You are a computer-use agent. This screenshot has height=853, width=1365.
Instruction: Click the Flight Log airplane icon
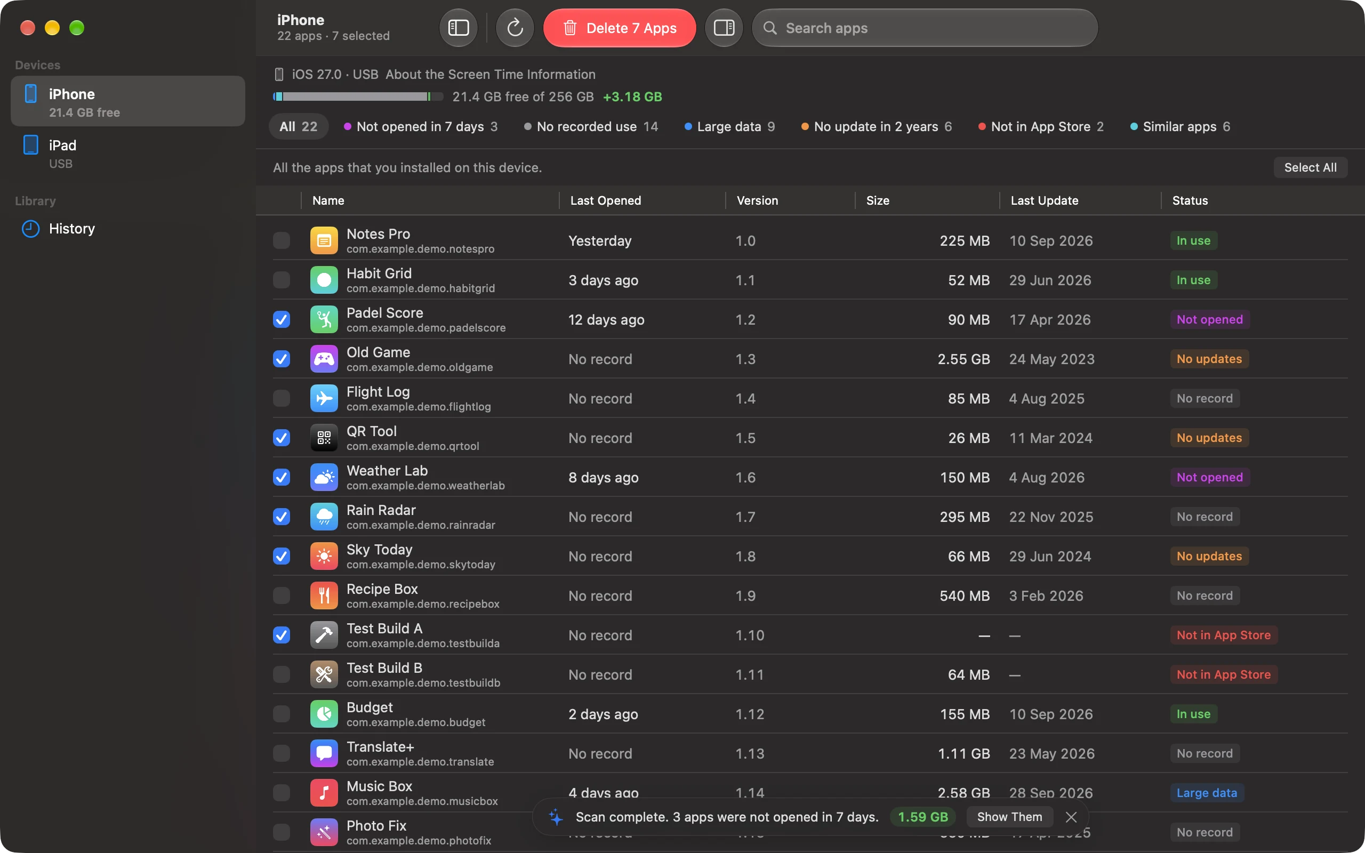coord(324,398)
